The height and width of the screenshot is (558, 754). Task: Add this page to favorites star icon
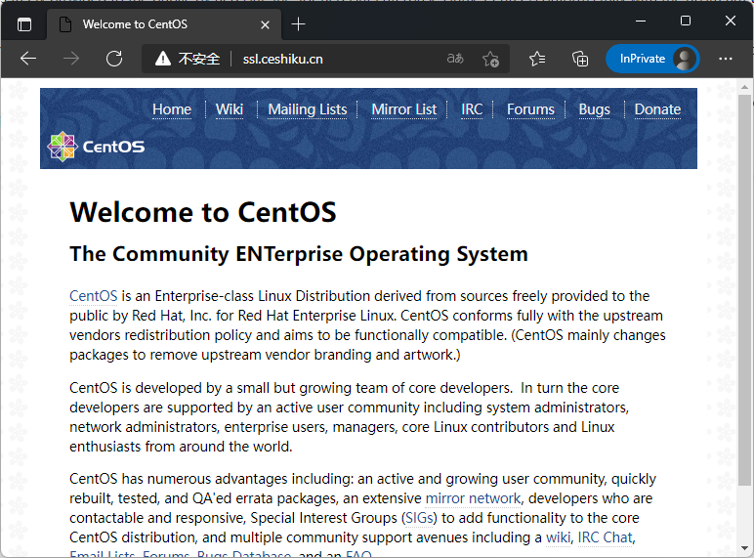[490, 59]
